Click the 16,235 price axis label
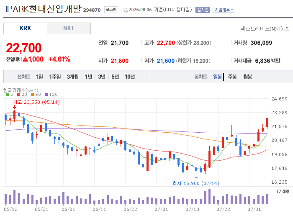This screenshot has width=293, height=216. pos(279,182)
